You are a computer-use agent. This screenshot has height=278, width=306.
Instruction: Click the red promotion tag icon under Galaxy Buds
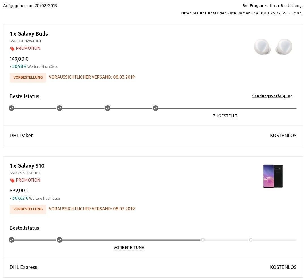point(12,49)
